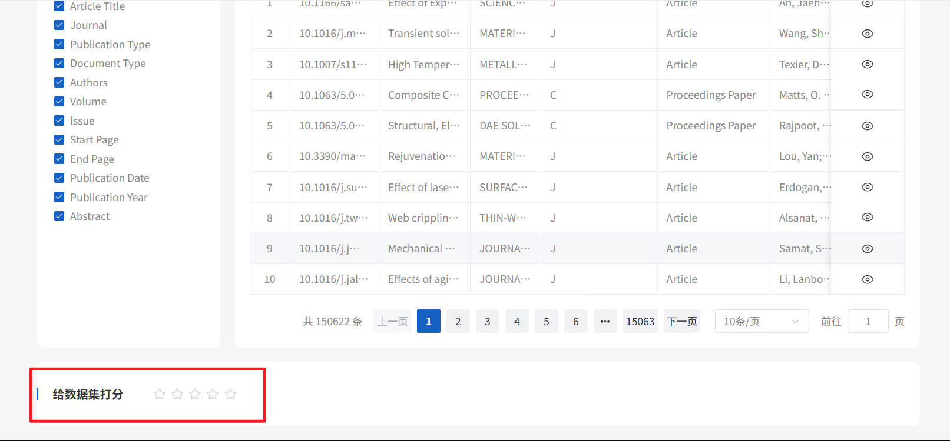Select page 5 in pagination
950x441 pixels.
tap(546, 321)
